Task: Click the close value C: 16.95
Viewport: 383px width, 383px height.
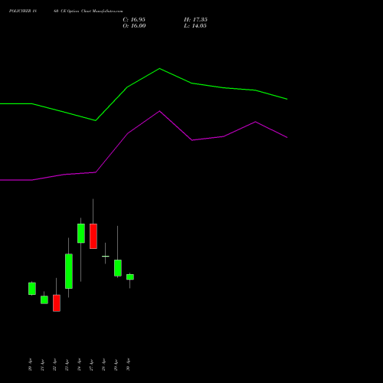Action: pyautogui.click(x=134, y=20)
